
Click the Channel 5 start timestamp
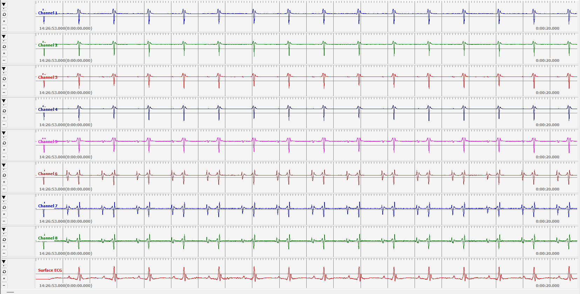[66, 157]
